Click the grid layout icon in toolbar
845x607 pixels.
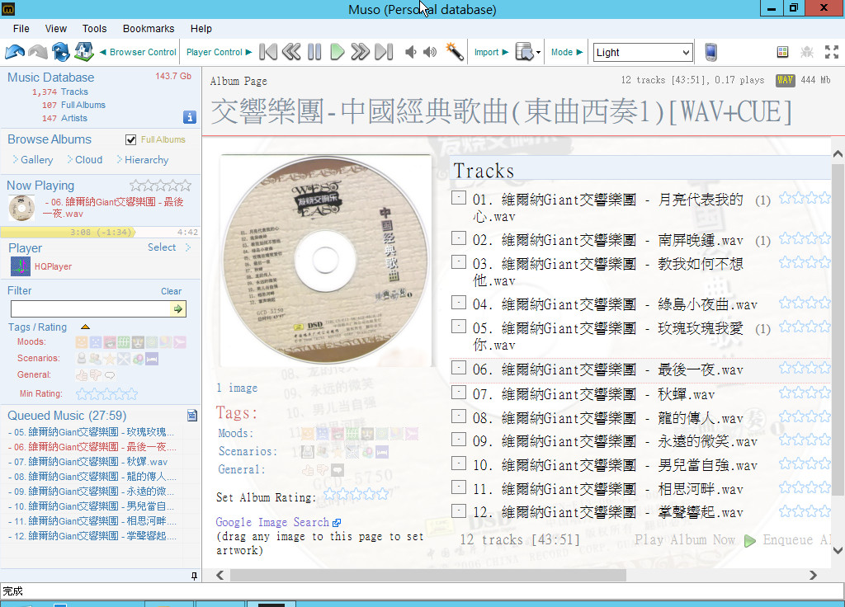tap(782, 52)
